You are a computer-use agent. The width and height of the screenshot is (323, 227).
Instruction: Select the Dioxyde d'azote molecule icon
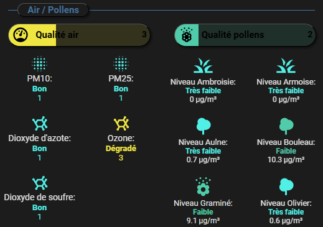point(40,123)
